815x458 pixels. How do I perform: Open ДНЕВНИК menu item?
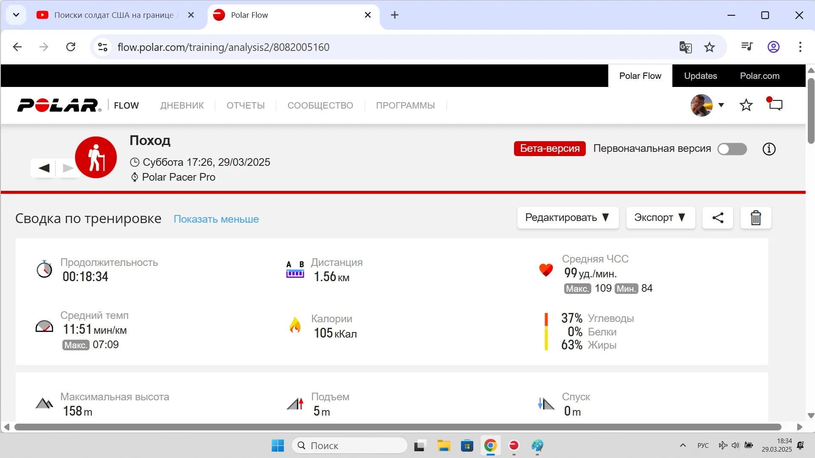click(182, 106)
